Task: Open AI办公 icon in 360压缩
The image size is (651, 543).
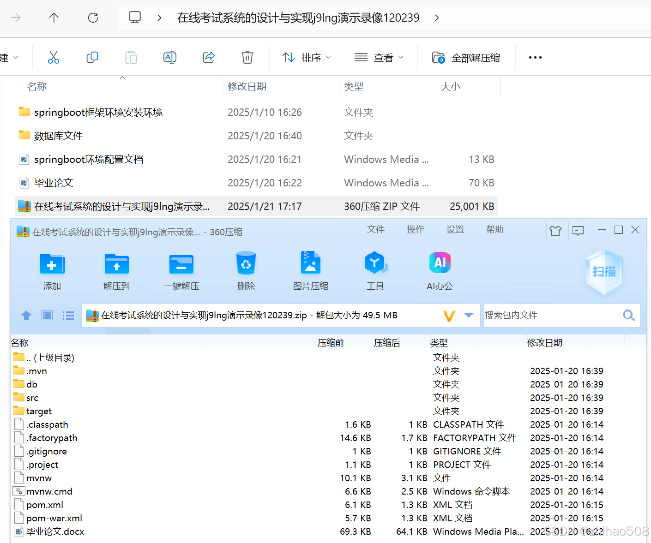Action: pyautogui.click(x=440, y=263)
